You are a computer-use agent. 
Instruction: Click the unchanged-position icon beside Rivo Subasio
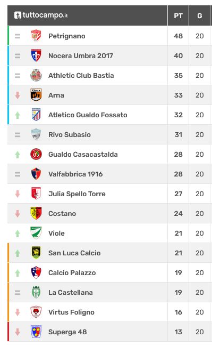coord(18,134)
